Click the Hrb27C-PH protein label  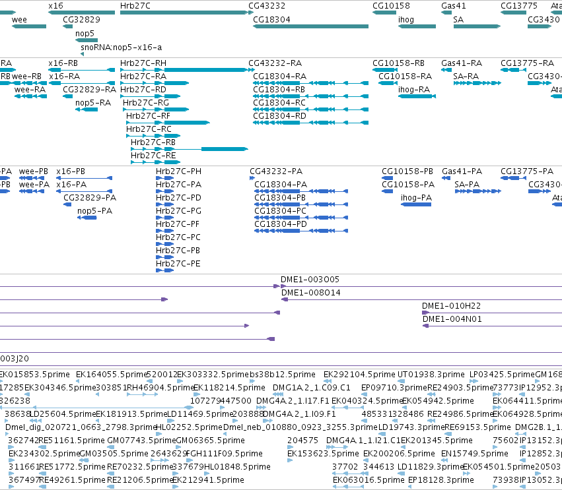tap(178, 171)
